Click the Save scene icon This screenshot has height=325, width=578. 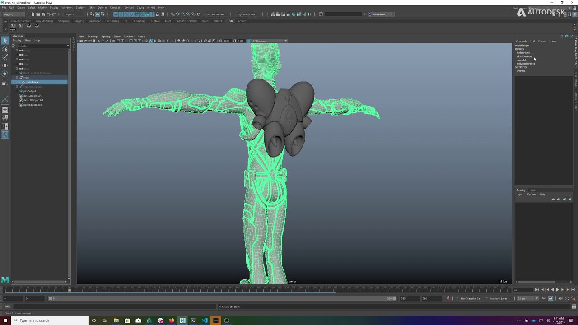43,14
